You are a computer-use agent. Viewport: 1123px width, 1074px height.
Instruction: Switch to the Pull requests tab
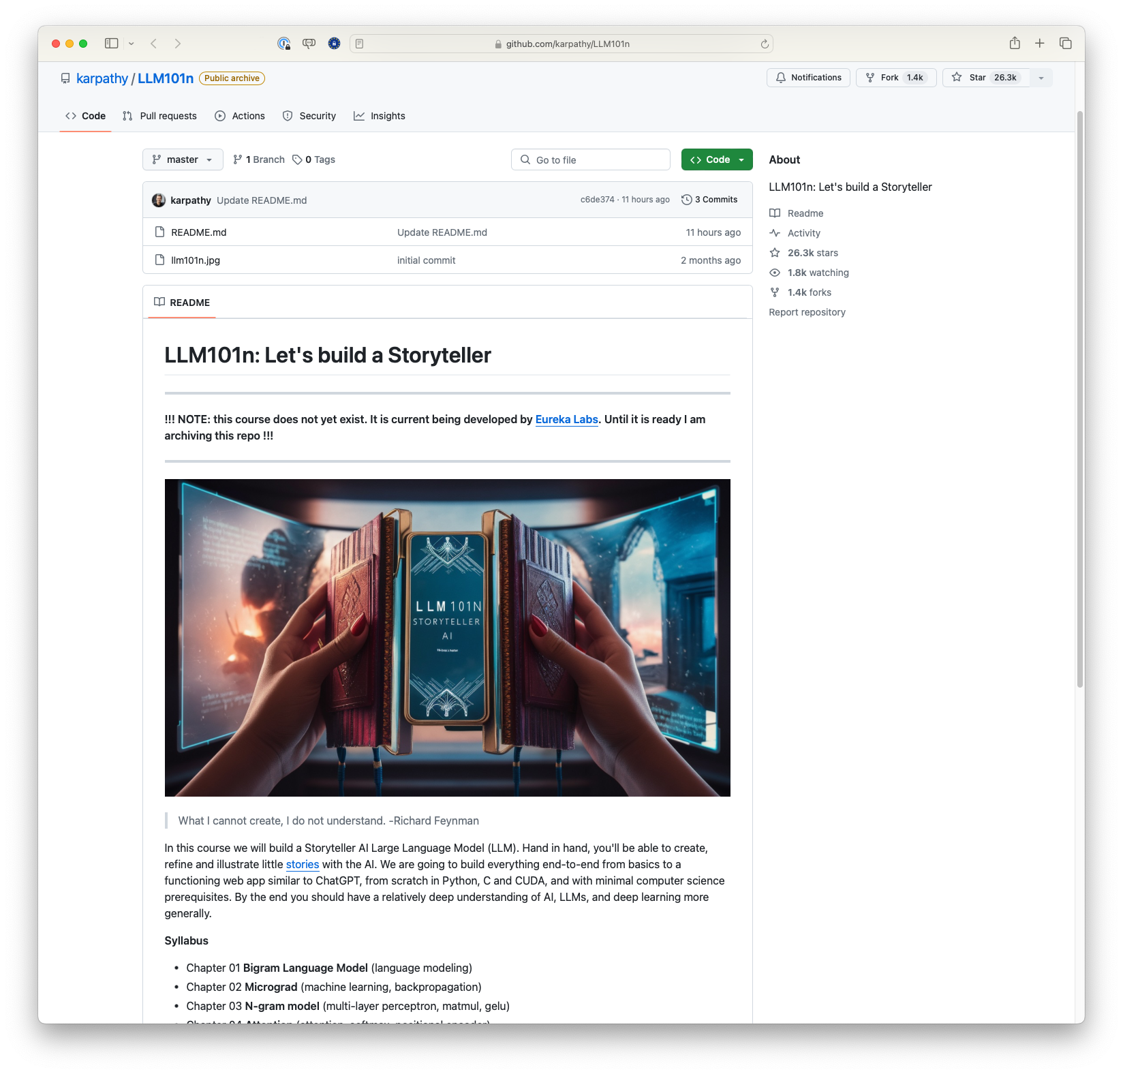pos(160,116)
